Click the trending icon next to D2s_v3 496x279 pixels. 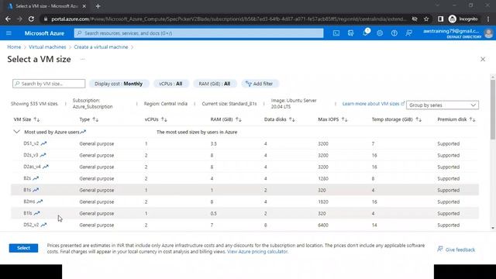tap(43, 155)
